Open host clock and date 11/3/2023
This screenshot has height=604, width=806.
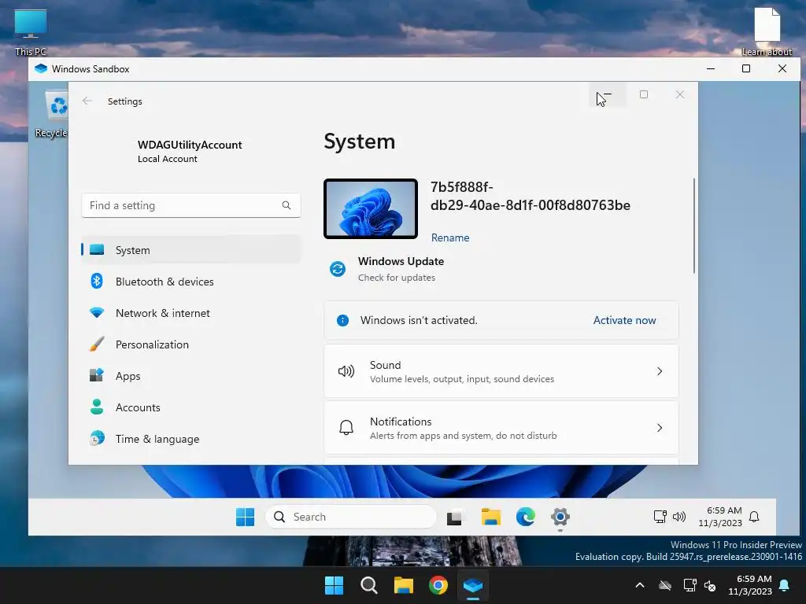pyautogui.click(x=750, y=585)
